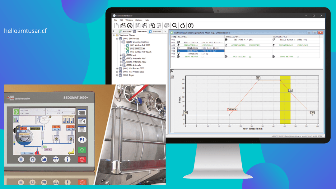Expand the (9991) Antonella Add2 node
Viewport: 336px width, 189px height.
121,62
